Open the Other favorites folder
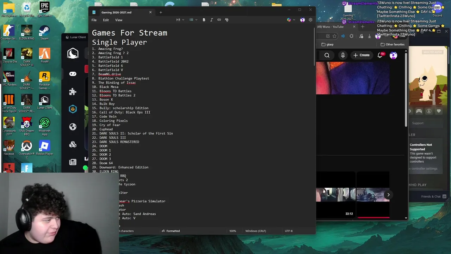451x254 pixels. tap(393, 44)
